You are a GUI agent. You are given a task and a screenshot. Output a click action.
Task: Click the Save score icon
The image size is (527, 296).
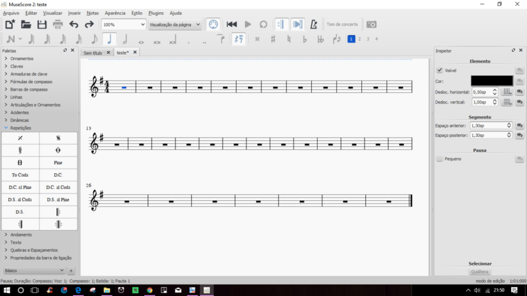click(x=42, y=24)
